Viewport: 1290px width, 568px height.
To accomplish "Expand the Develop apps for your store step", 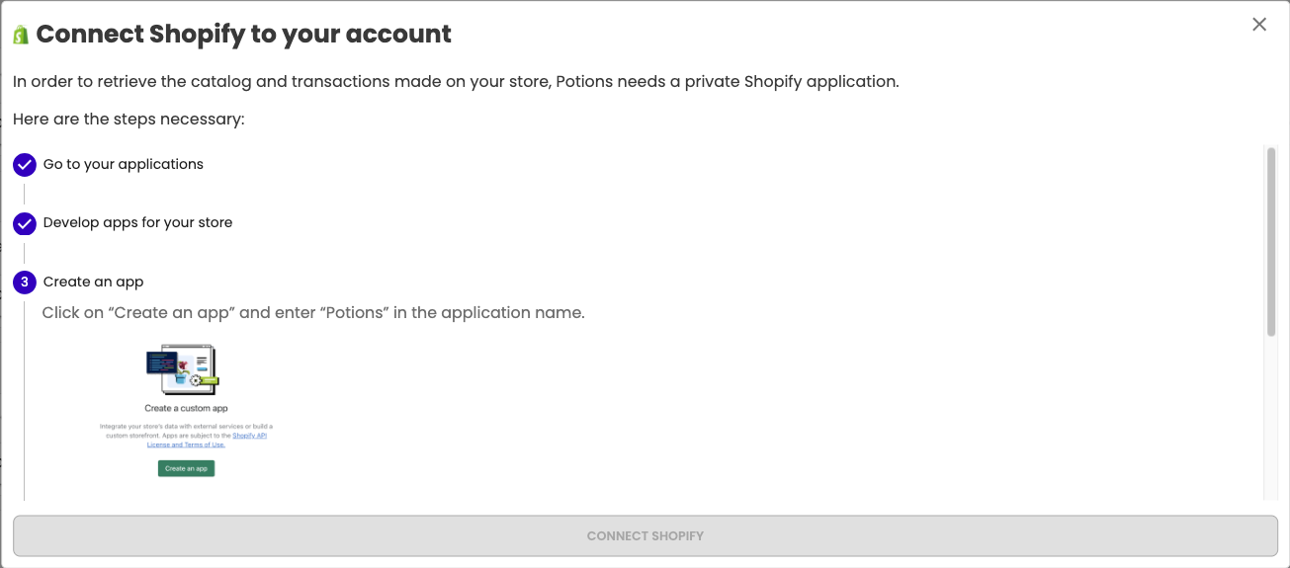I will [138, 222].
